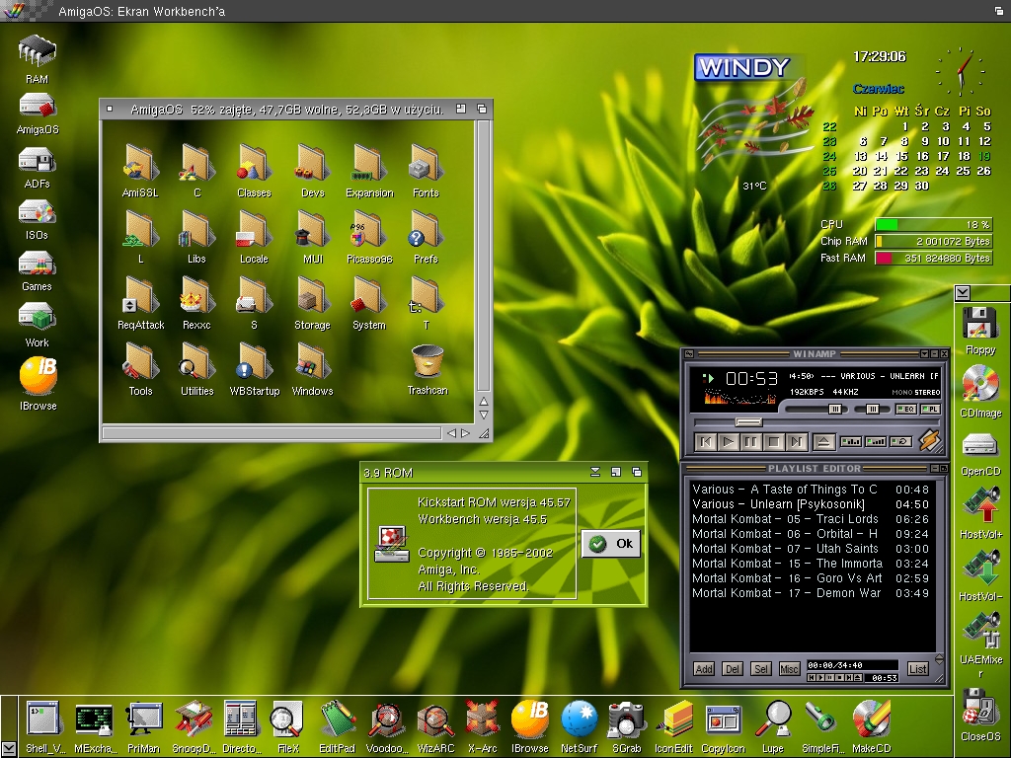Screen dimensions: 1011x758
Task: Select playlist track 'Mortal Kombat – 17 – Demon War'
Action: (x=811, y=593)
